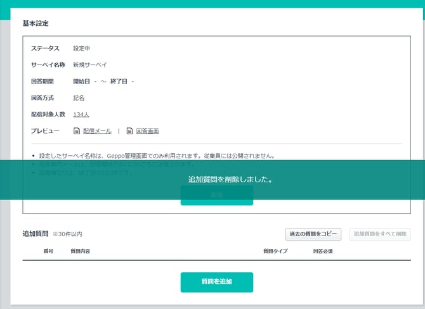
Task: Click the button behind the notification banner
Action: tap(217, 196)
